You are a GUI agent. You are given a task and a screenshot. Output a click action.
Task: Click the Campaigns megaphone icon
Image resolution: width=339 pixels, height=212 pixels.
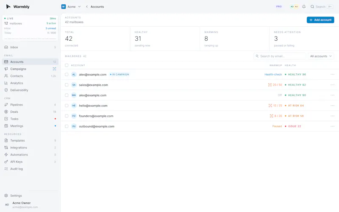tap(6, 69)
